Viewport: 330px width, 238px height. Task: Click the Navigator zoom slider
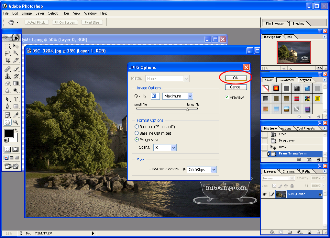tap(290, 69)
